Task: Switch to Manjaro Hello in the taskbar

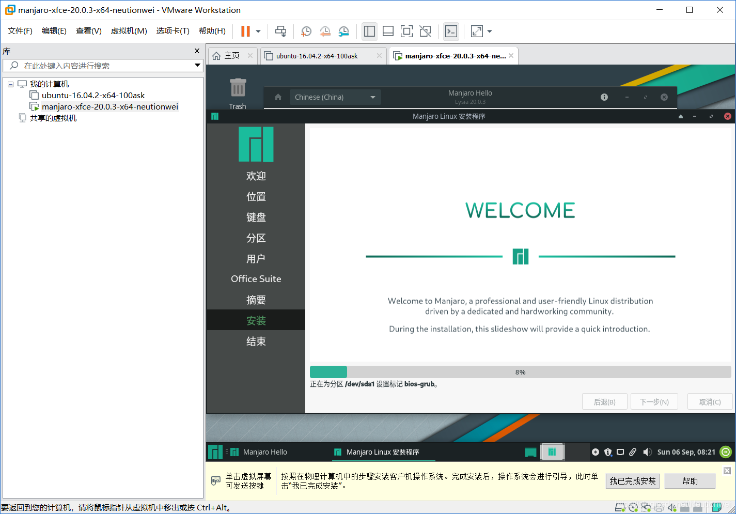Action: (x=258, y=452)
